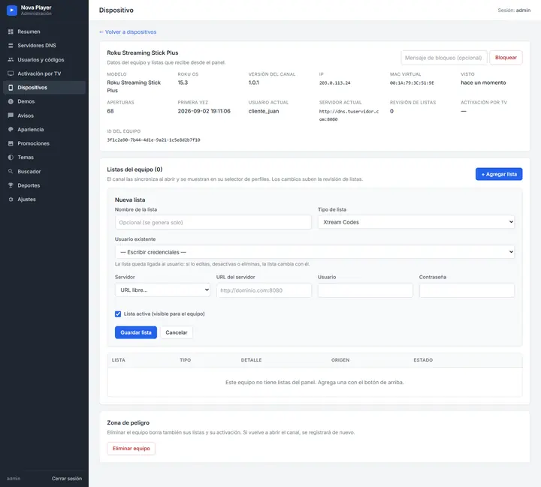
Task: Open the Buscador section
Action: [44, 171]
